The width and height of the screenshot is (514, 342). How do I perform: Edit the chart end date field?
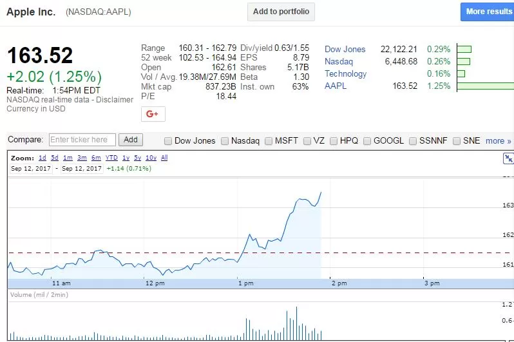click(x=82, y=169)
